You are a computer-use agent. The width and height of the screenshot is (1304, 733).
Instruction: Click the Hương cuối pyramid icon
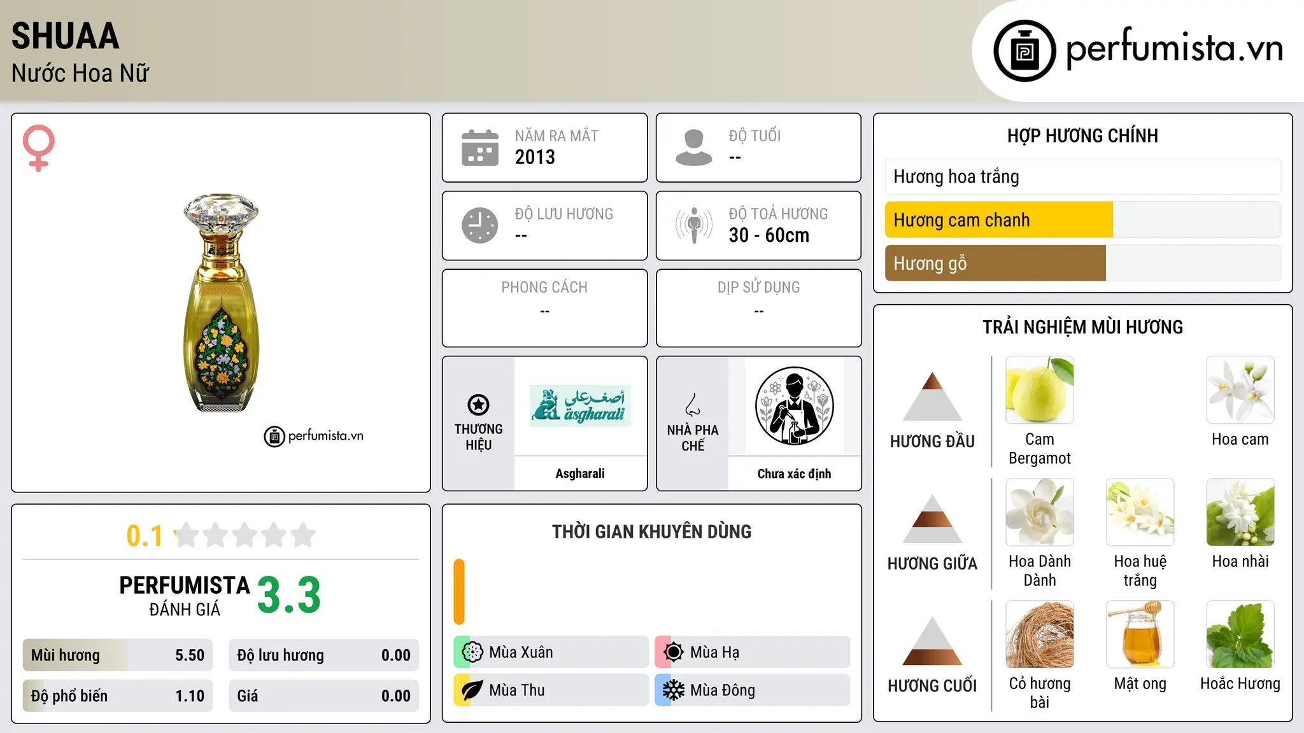[x=932, y=641]
